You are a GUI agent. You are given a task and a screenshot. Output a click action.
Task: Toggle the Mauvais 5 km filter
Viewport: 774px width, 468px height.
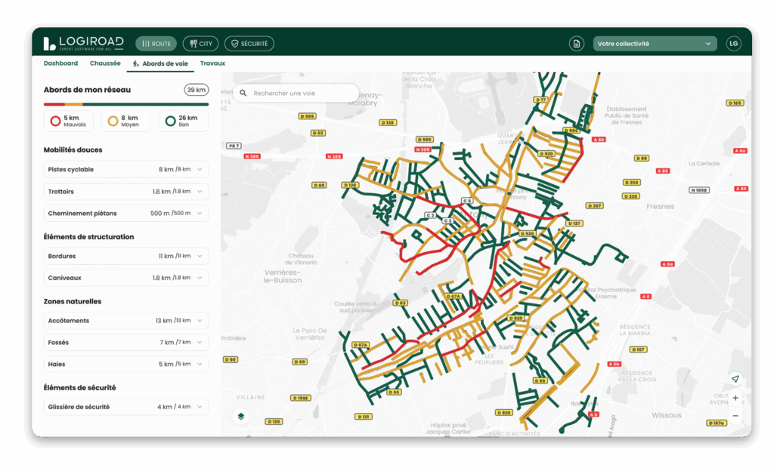point(70,121)
